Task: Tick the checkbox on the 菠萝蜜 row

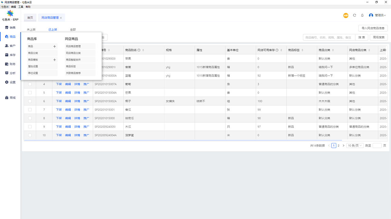Action: click(x=30, y=135)
